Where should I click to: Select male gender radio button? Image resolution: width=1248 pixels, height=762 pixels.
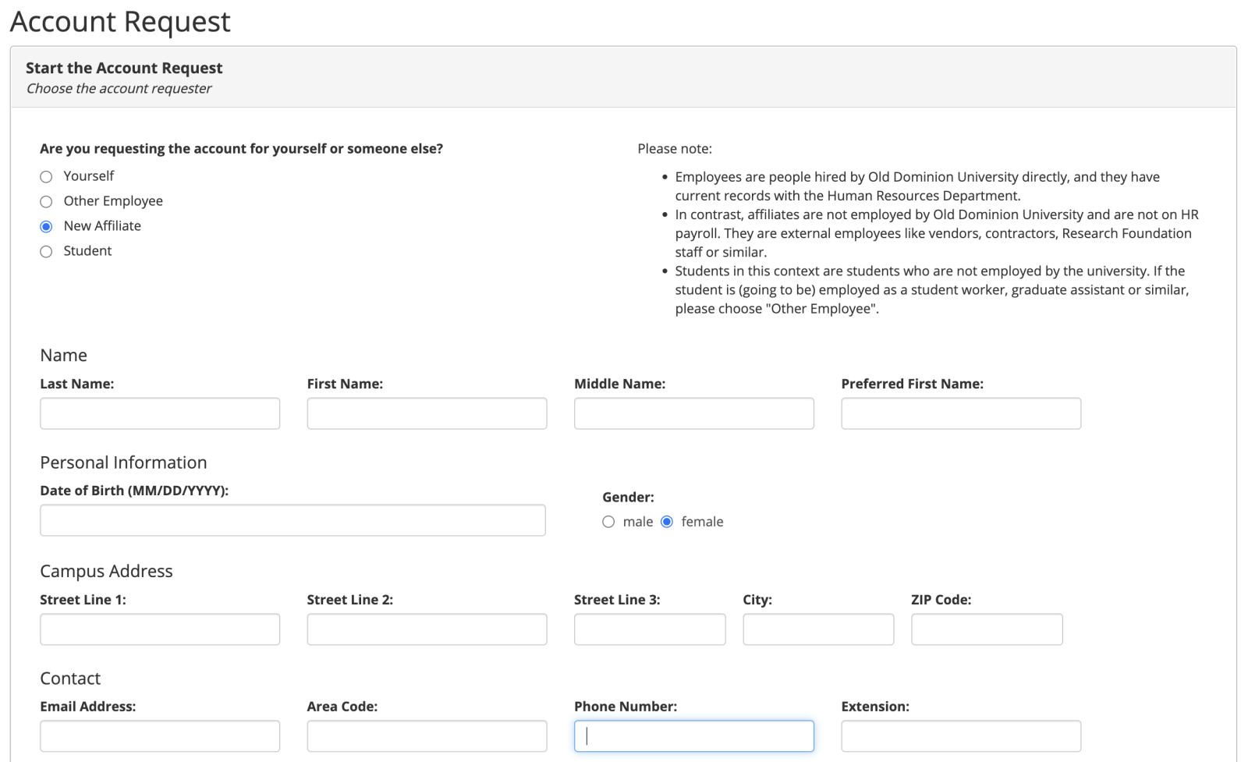(608, 523)
